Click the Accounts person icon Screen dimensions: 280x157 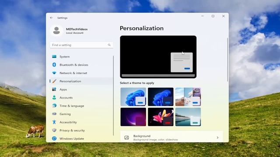pyautogui.click(x=54, y=98)
